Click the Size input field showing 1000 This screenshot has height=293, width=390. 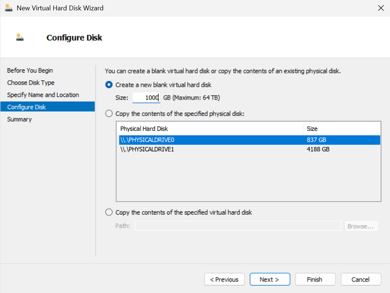click(146, 97)
